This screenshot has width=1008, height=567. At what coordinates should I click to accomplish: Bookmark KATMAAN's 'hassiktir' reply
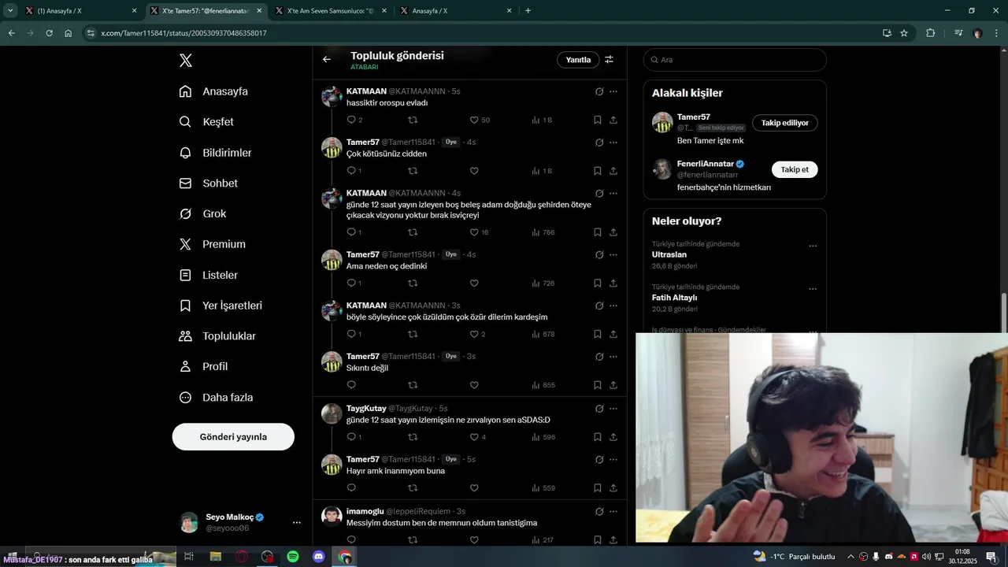click(598, 120)
